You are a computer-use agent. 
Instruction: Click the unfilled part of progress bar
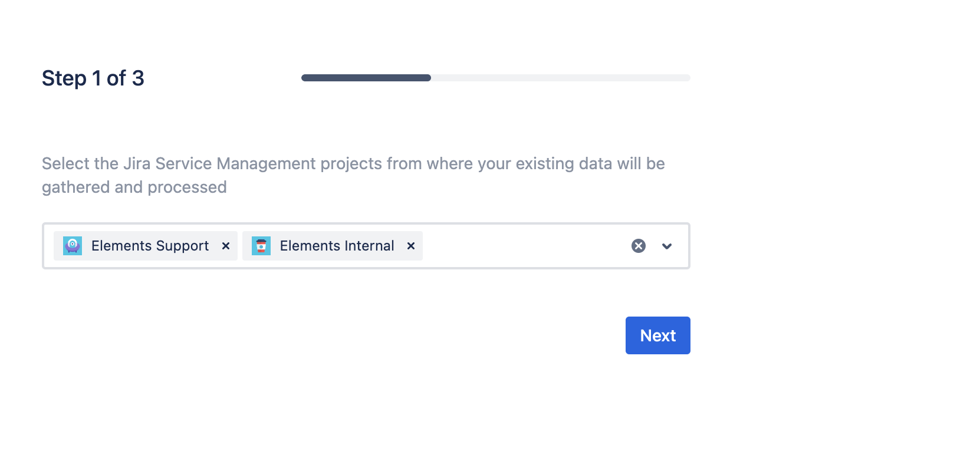(x=560, y=78)
